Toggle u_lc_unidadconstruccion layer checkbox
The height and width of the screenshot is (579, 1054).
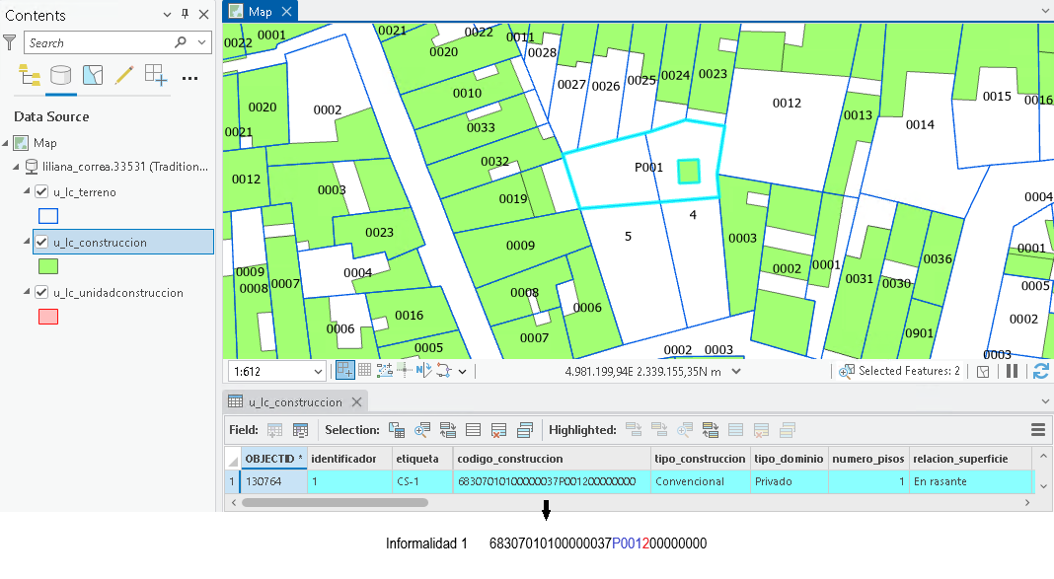[x=41, y=292]
